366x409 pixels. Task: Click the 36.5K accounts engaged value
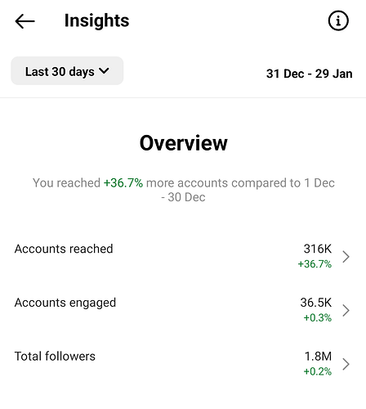point(316,303)
